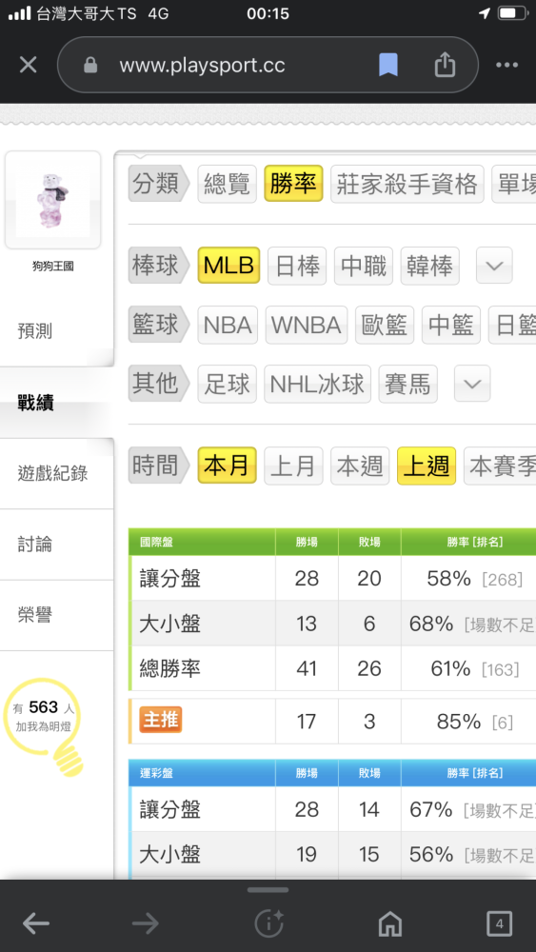The height and width of the screenshot is (952, 536).
Task: Open the 戰績 sidebar tab
Action: point(56,403)
